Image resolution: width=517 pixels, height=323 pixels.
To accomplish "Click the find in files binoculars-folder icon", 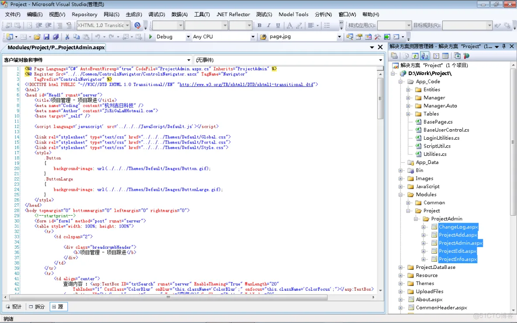I will [263, 37].
